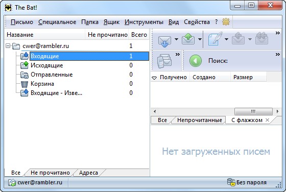Open the Reply dropdown arrow

(x=250, y=39)
